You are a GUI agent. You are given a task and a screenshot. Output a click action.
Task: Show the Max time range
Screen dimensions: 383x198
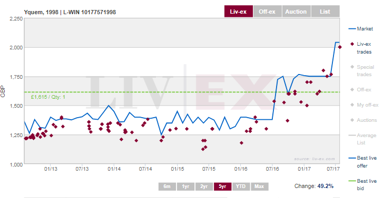coord(259,186)
